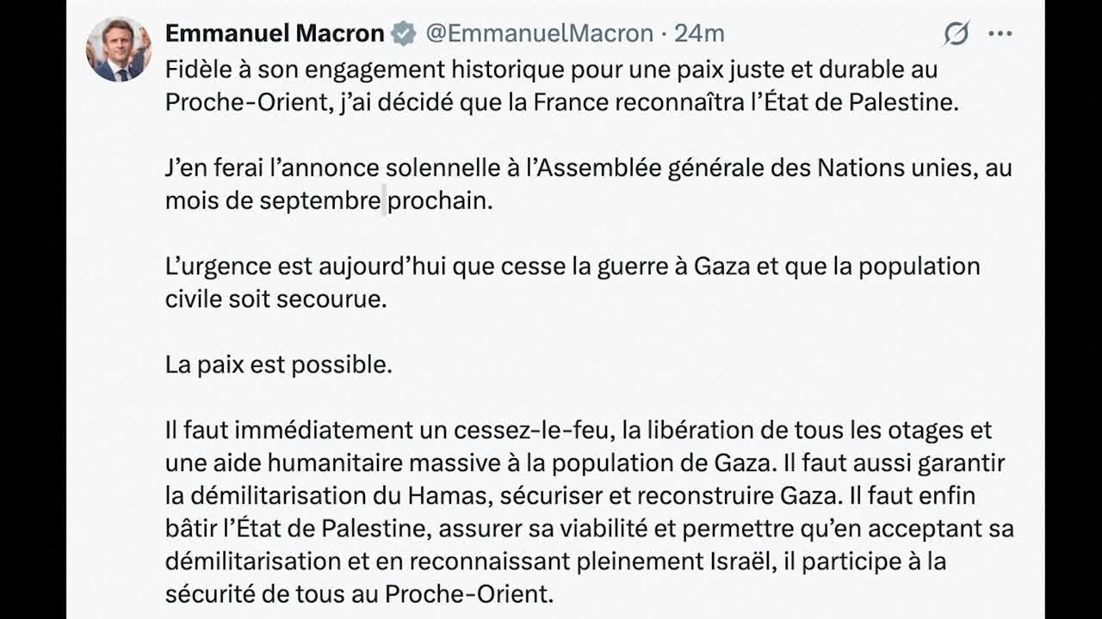Open the @EmmanuelMacron handle link
The height and width of the screenshot is (619, 1102).
click(539, 34)
